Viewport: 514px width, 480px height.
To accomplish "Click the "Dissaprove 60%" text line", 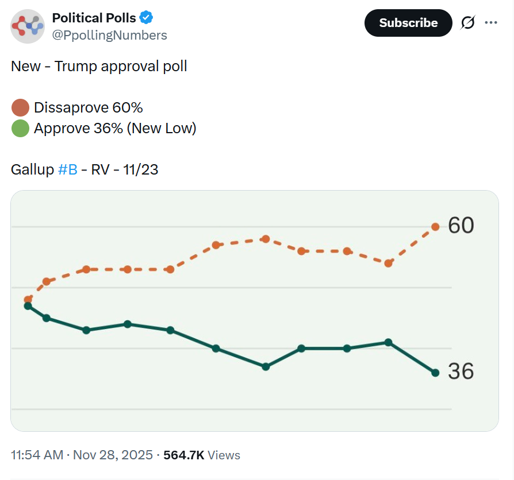I will [x=89, y=108].
